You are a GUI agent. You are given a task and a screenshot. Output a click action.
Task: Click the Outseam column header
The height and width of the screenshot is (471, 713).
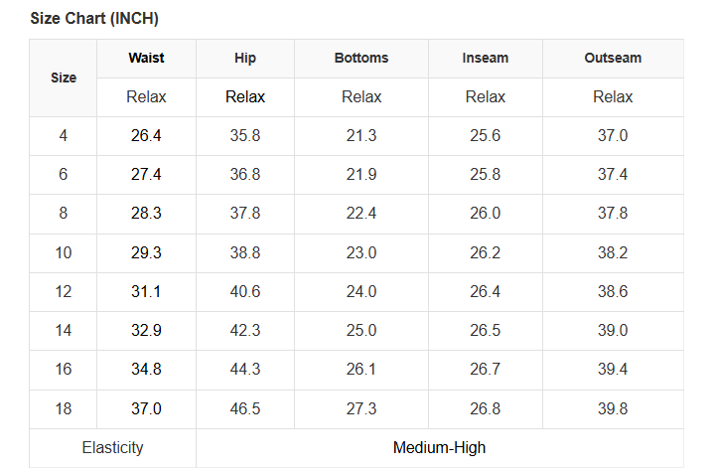[x=613, y=58]
